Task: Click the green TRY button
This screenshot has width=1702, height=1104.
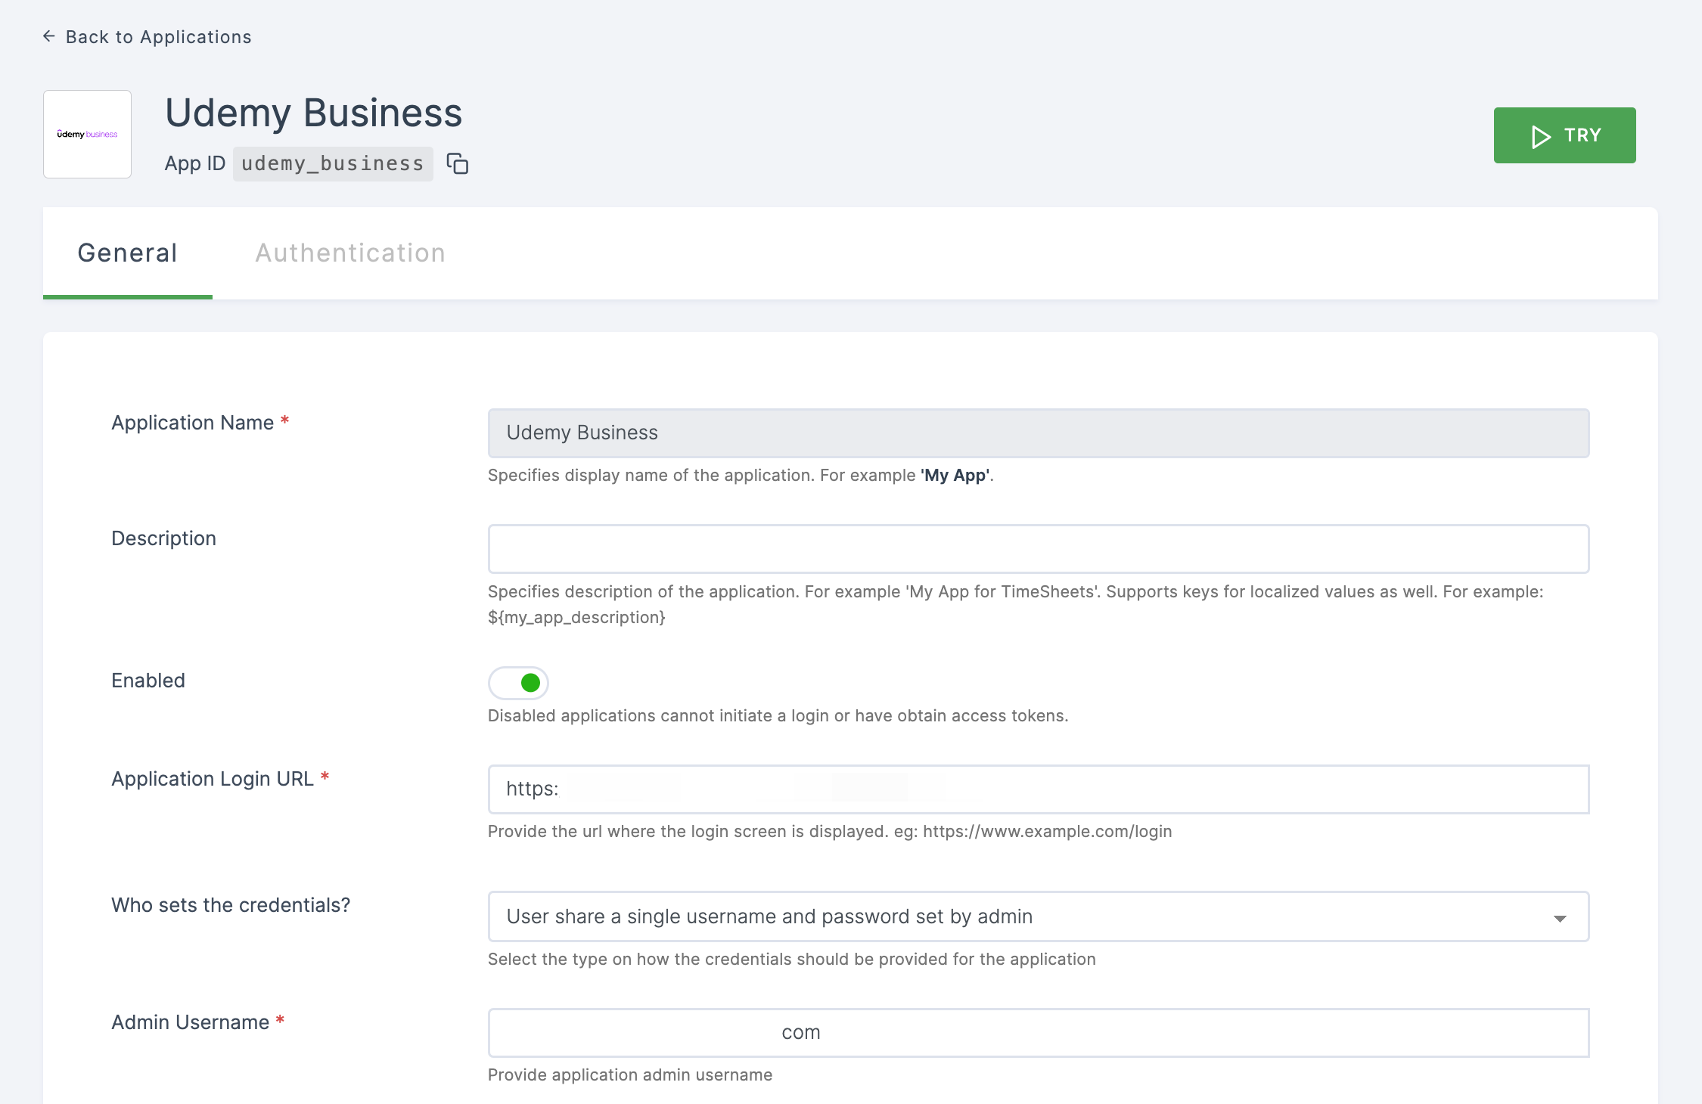Action: pos(1564,135)
